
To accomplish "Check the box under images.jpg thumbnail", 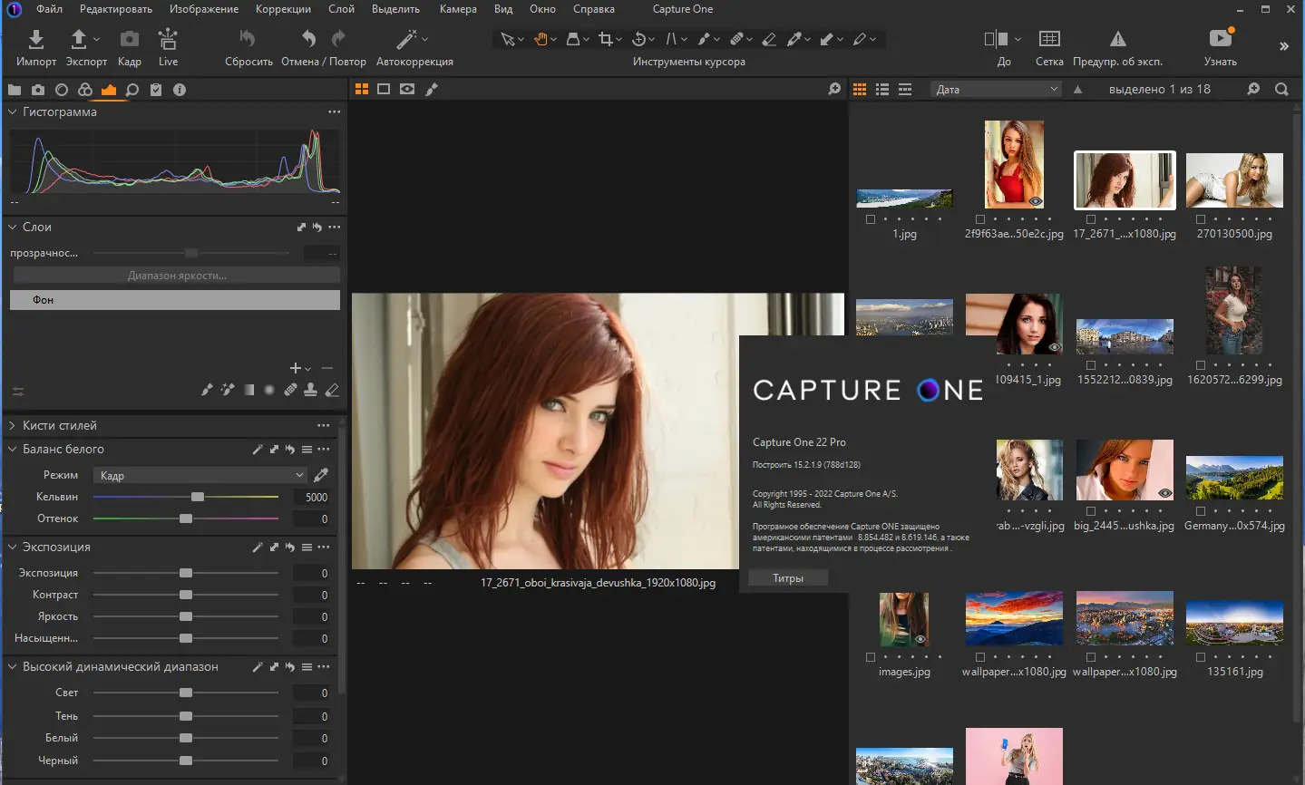I will pyautogui.click(x=871, y=657).
